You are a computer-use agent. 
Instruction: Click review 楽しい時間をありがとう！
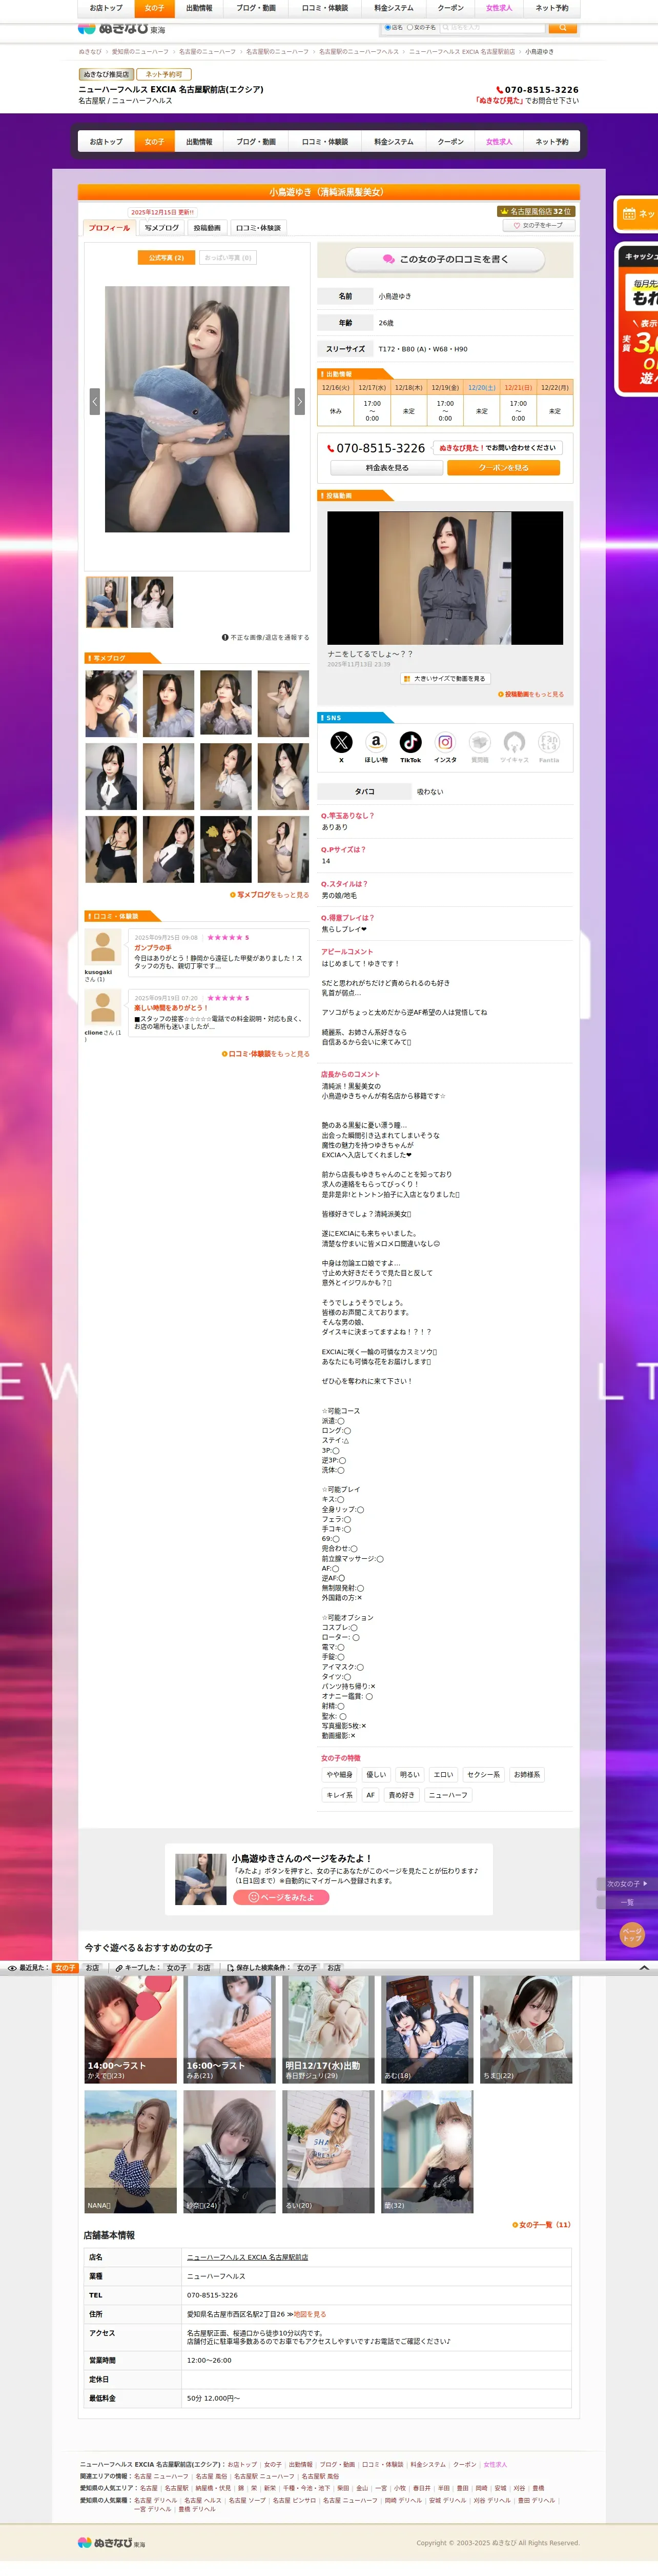[x=172, y=1008]
